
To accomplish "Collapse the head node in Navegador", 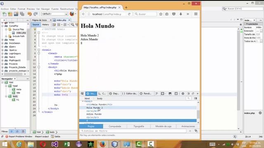I will coord(6,86).
